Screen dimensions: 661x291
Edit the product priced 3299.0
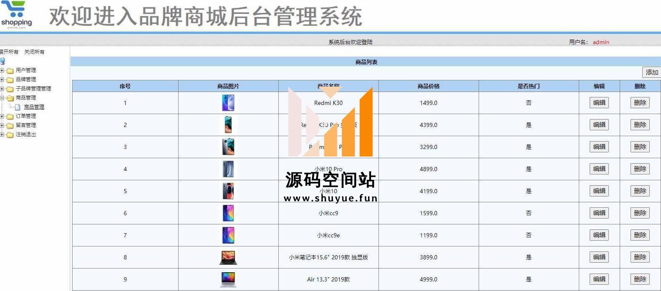(599, 147)
